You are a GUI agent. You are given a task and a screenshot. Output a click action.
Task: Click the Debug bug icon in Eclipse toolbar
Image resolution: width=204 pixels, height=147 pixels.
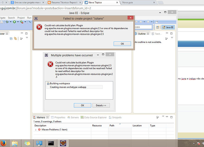7,22
